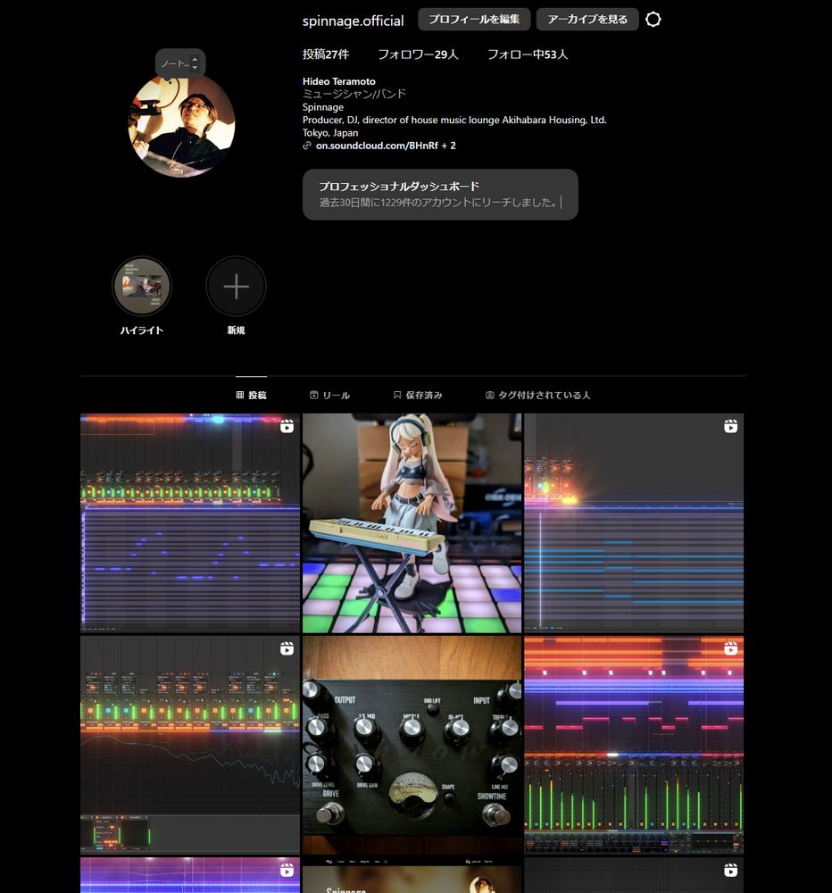Open the mixer with spectrum curve reel
832x893 pixels.
pyautogui.click(x=190, y=745)
